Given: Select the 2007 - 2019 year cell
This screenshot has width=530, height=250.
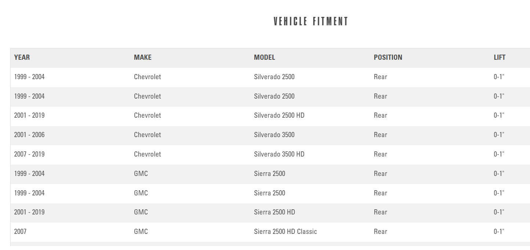Looking at the screenshot, I should click(x=29, y=154).
